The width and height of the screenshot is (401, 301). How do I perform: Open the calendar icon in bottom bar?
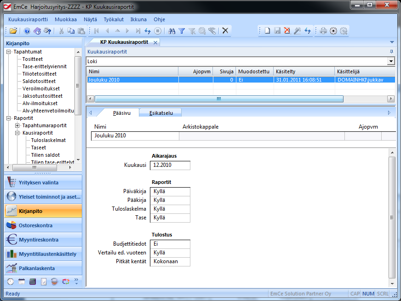[x=22, y=282]
